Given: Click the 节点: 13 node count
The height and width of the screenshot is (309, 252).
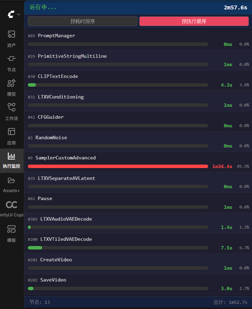Looking at the screenshot, I should click(40, 302).
